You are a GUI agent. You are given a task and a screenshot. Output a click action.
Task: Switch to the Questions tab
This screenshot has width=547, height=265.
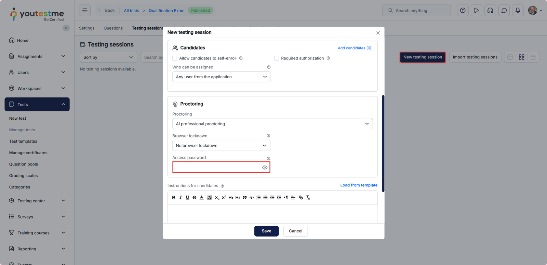(x=113, y=28)
